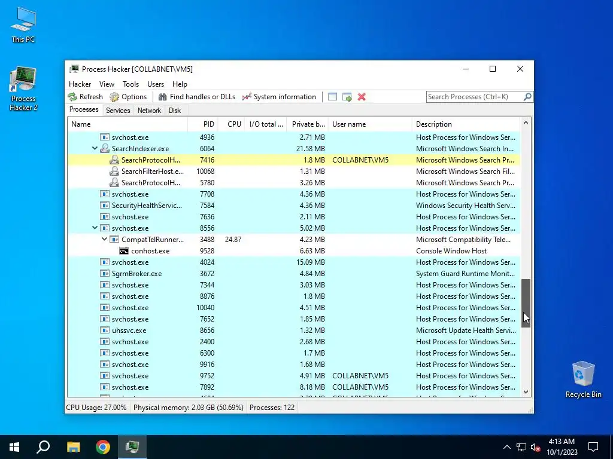Viewport: 613px width, 459px height.
Task: Open the Hacker menu
Action: 80,84
